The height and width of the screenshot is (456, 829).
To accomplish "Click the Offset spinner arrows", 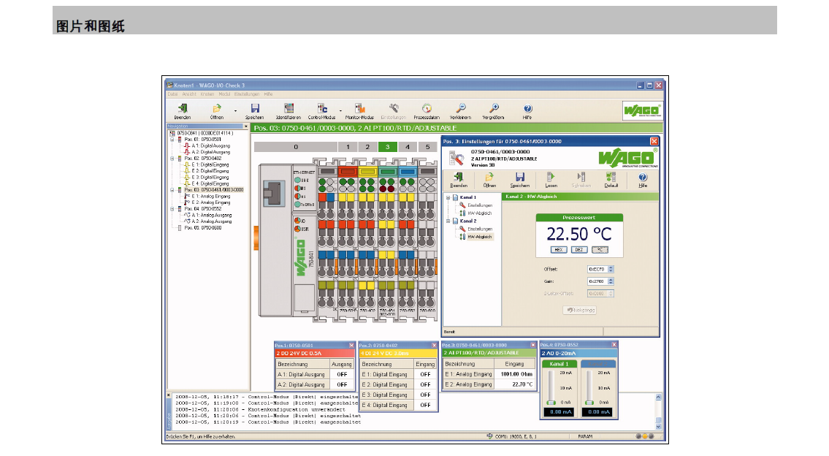I will click(x=611, y=269).
